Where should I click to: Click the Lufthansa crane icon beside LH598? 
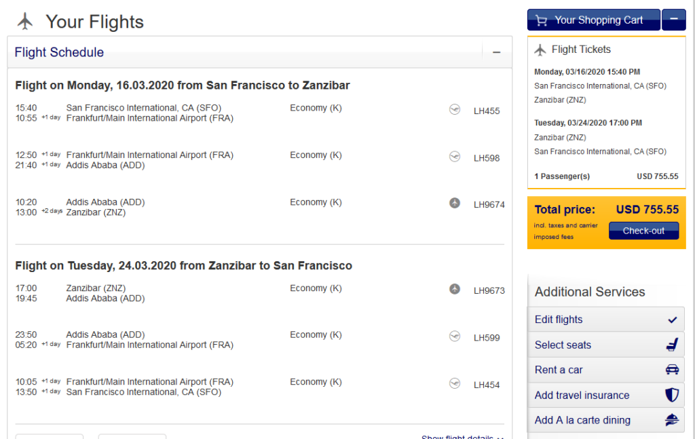(x=454, y=156)
